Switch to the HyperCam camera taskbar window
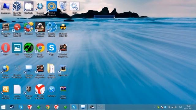 [92, 107]
